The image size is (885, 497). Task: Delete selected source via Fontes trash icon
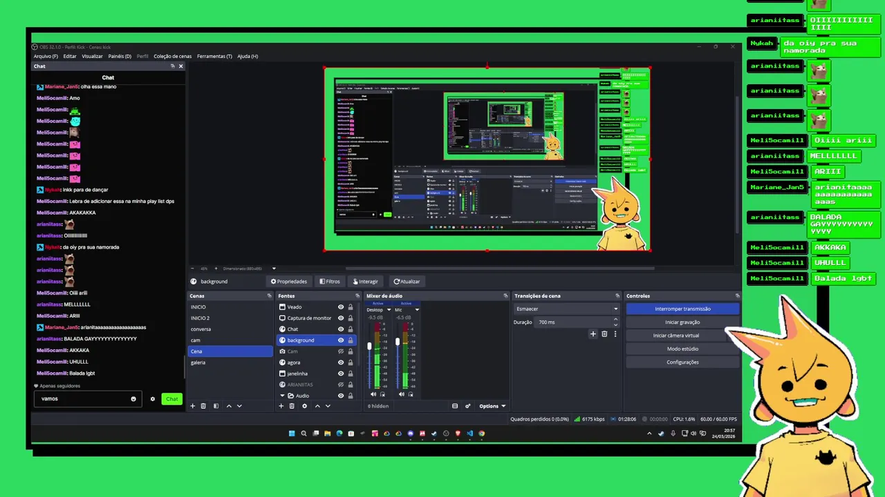click(292, 406)
